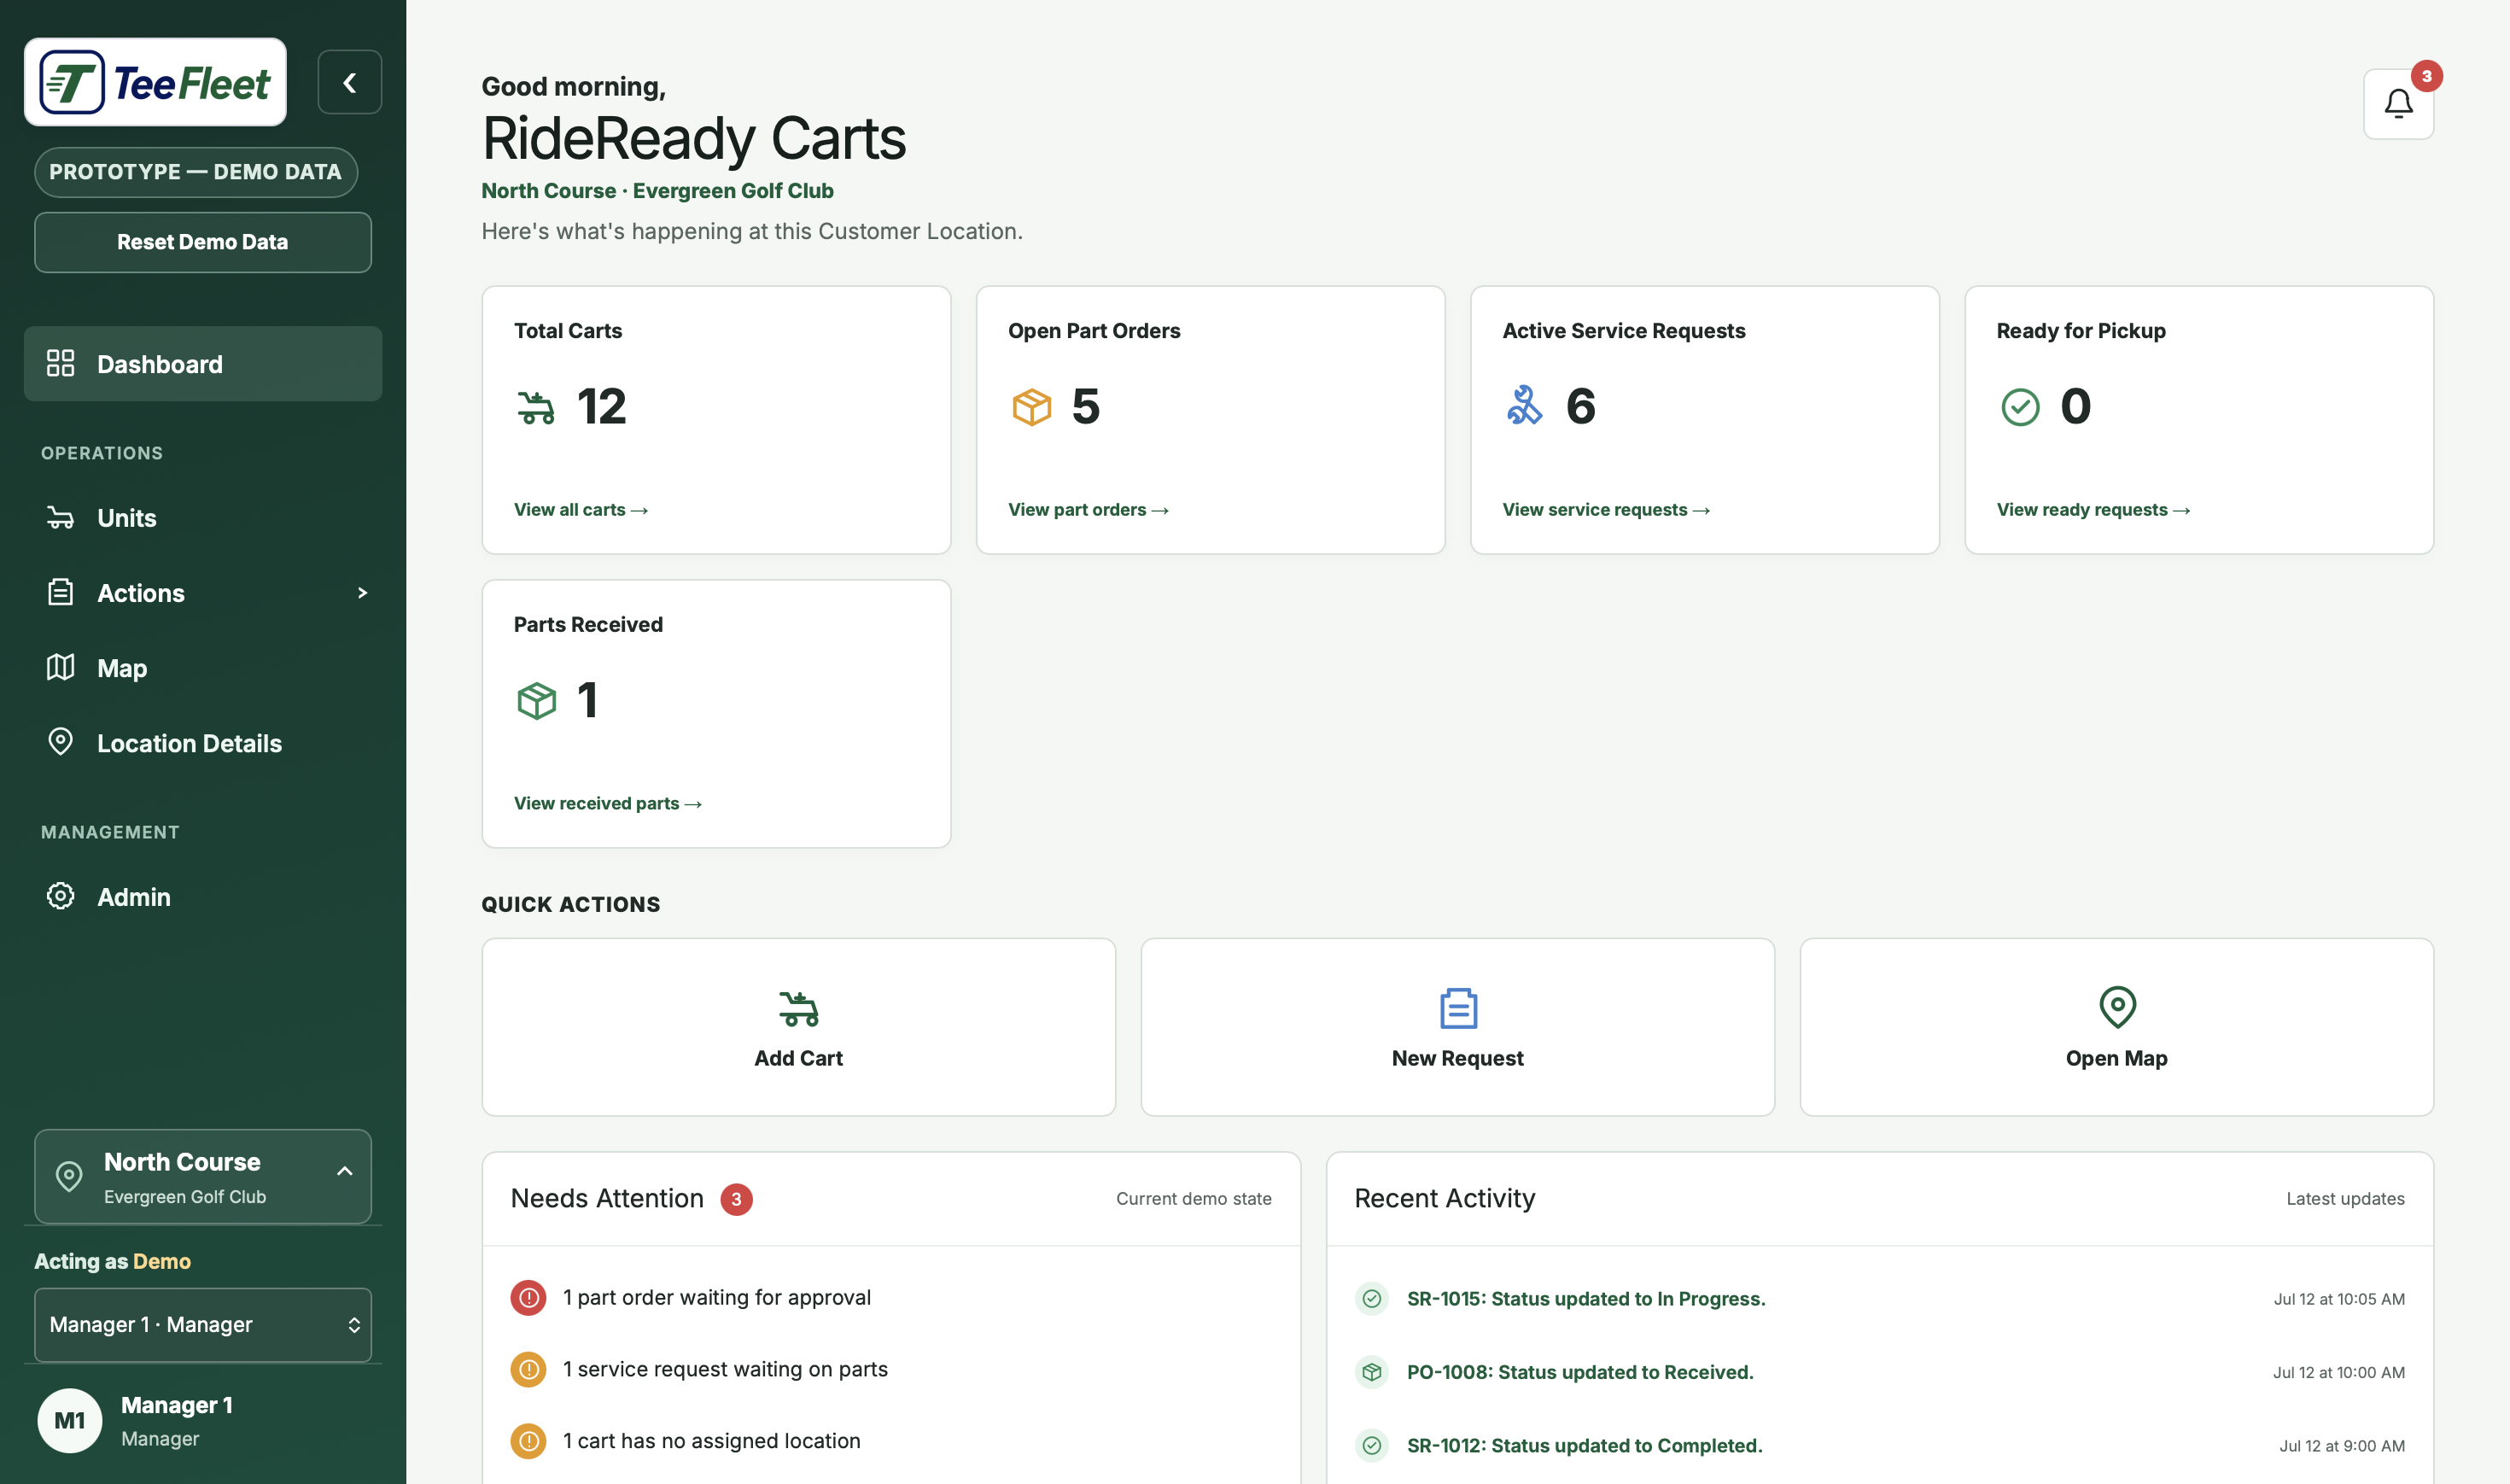
Task: Click the Ready for Pickup checkmark icon
Action: tap(2019, 407)
